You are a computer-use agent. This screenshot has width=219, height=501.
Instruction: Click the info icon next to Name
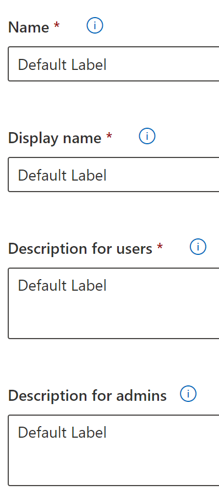(95, 26)
